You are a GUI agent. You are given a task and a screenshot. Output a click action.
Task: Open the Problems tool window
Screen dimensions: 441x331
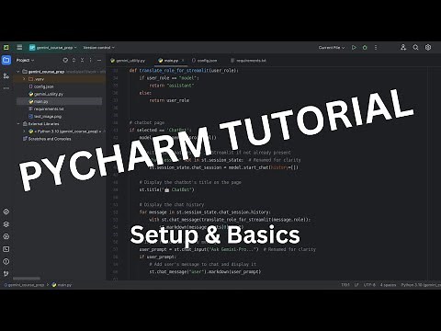pos(6,261)
